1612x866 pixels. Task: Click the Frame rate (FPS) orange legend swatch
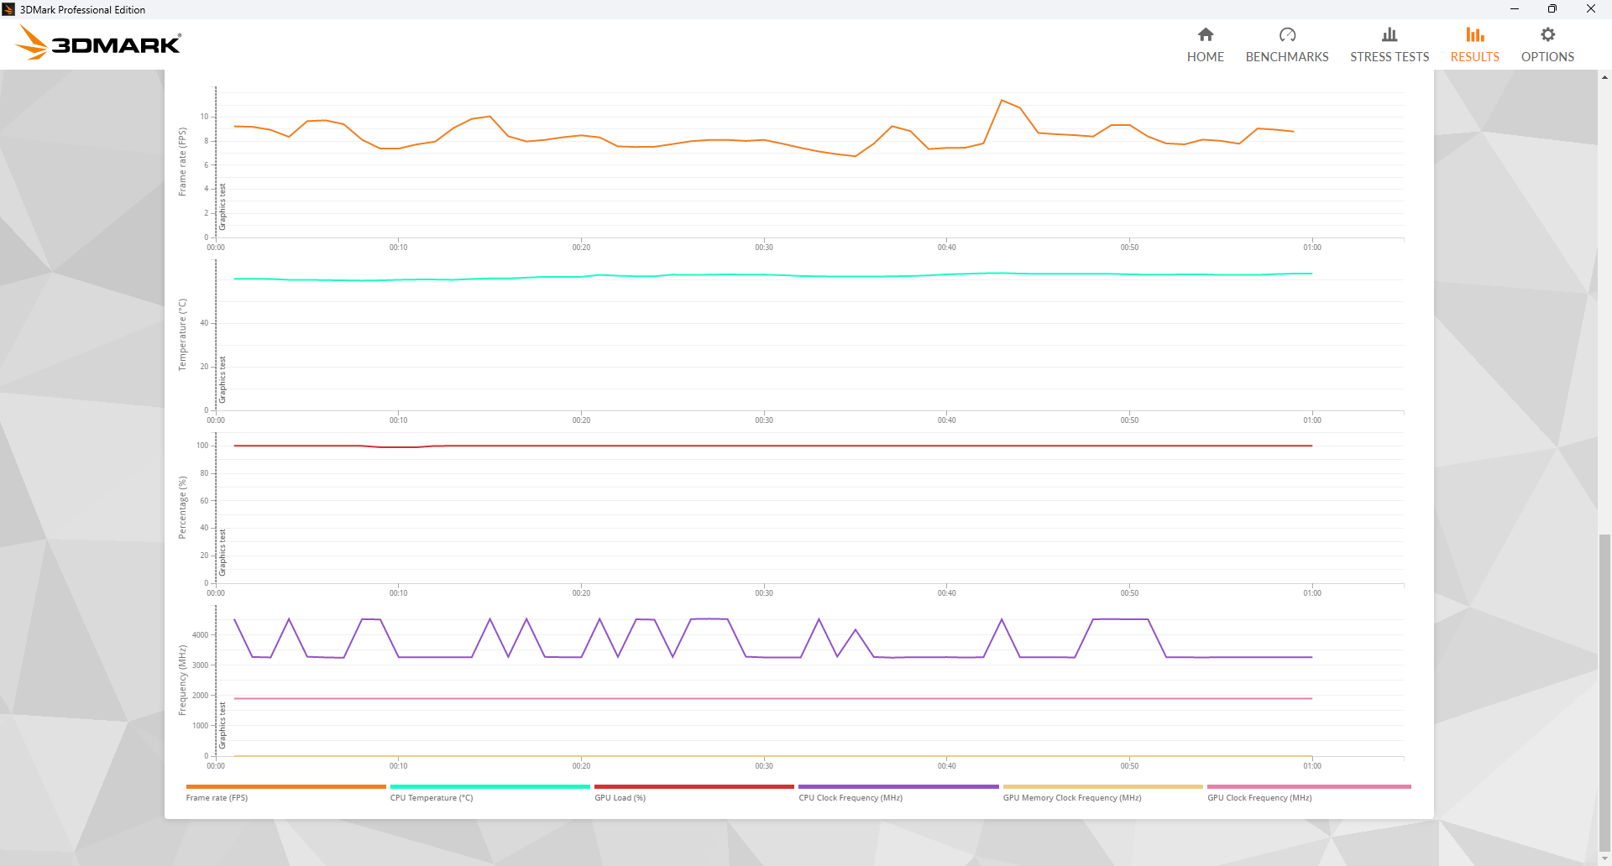[x=285, y=787]
